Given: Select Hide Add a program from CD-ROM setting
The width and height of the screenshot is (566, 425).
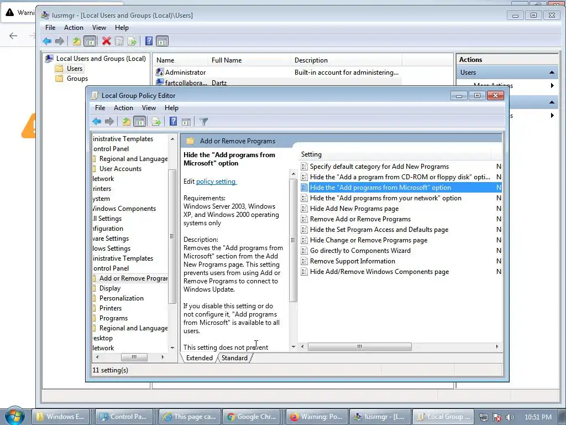Looking at the screenshot, I should coord(400,177).
